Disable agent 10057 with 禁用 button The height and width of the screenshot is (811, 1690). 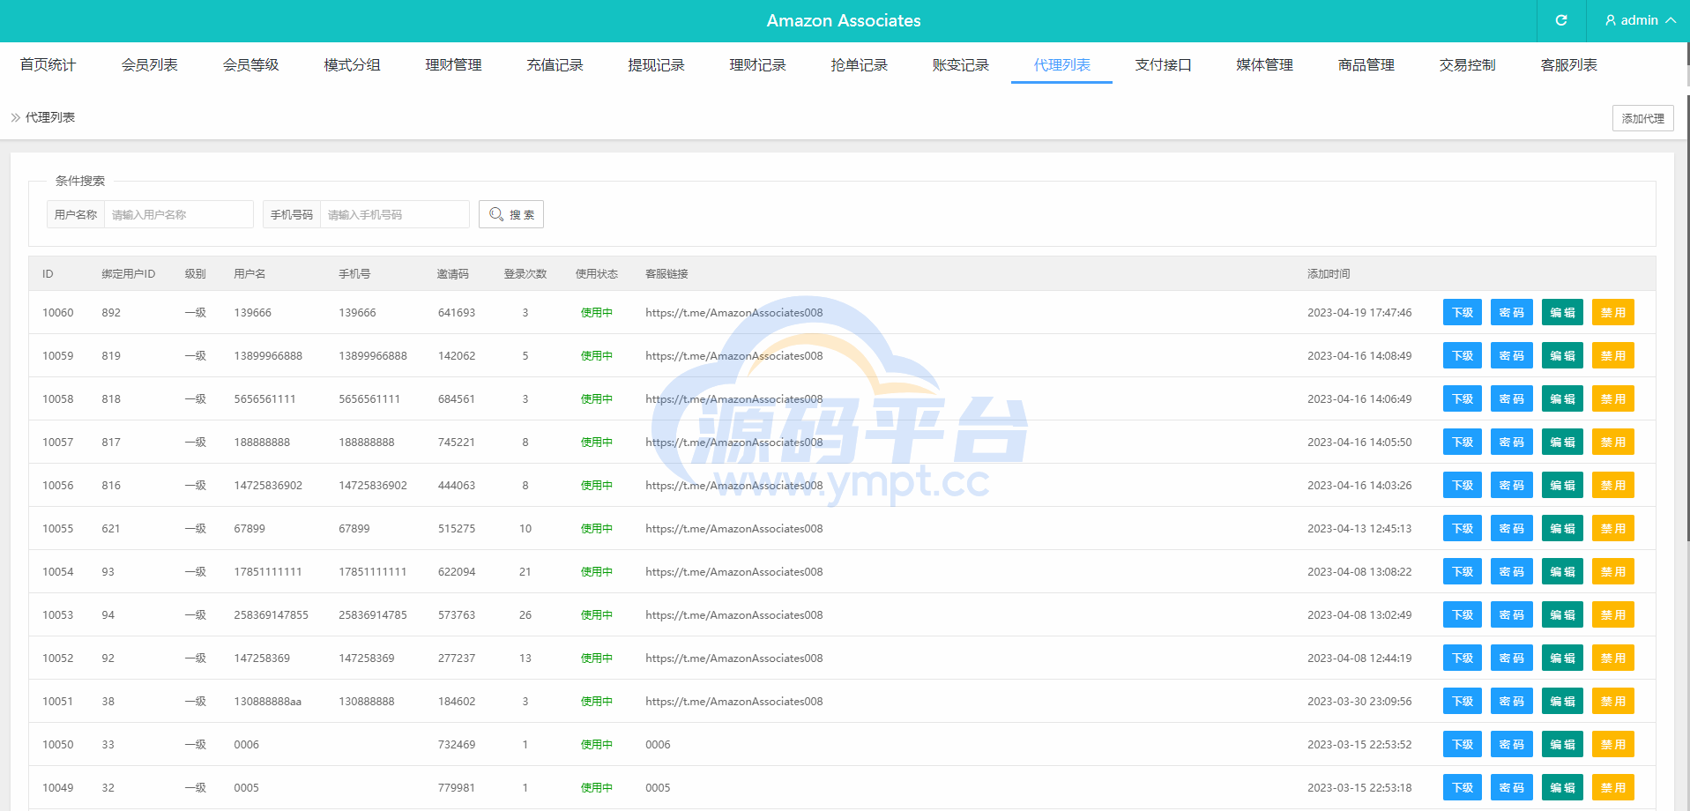pos(1612,443)
